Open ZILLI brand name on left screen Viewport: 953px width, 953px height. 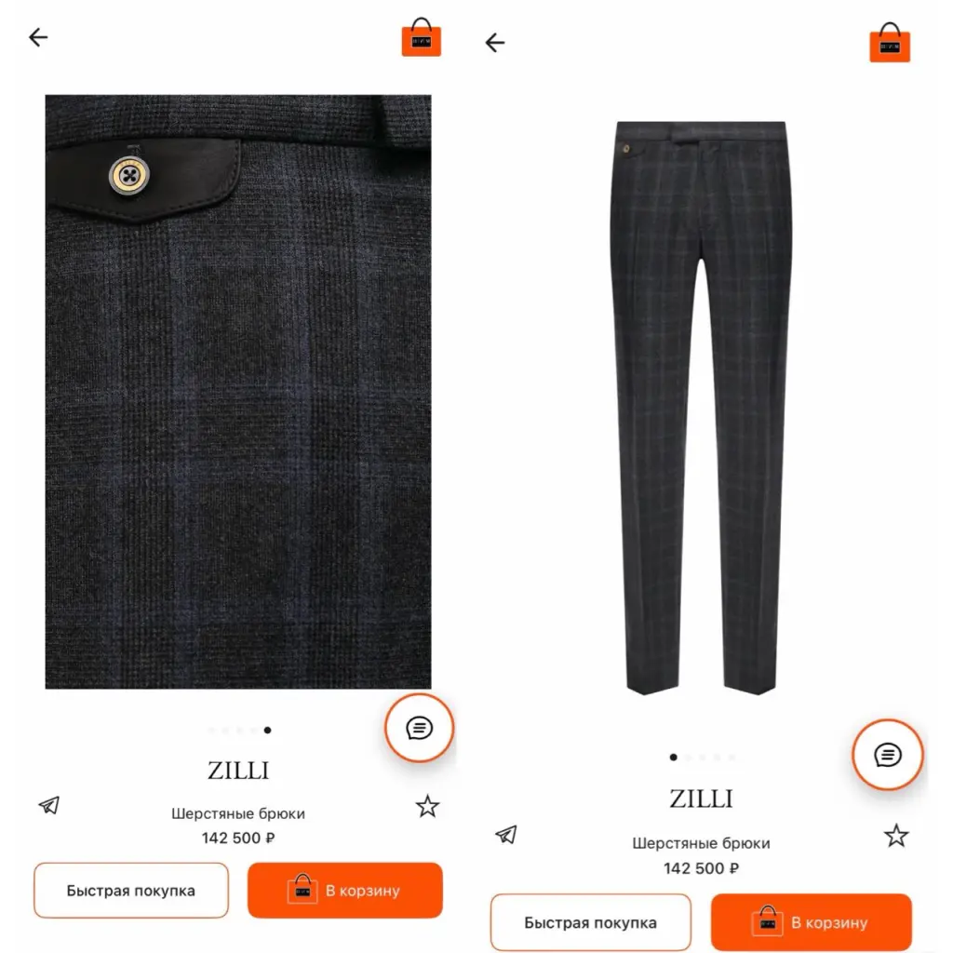pos(238,771)
